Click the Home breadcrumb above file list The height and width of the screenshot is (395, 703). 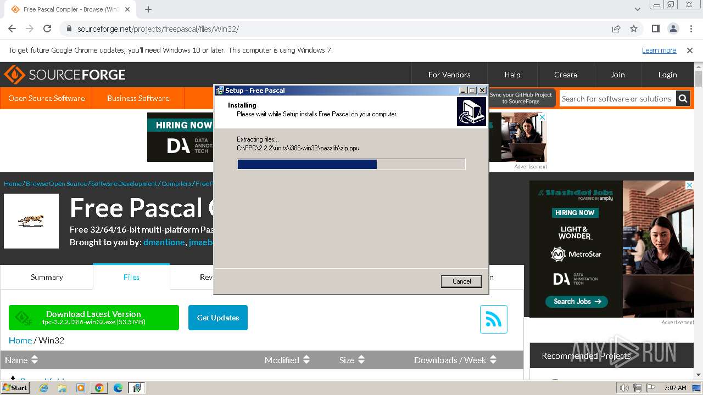click(20, 340)
